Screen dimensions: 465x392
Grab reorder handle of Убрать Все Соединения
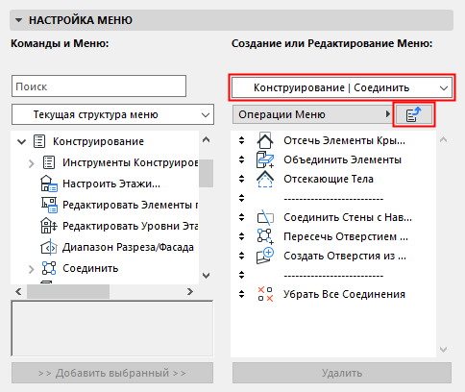click(x=241, y=294)
